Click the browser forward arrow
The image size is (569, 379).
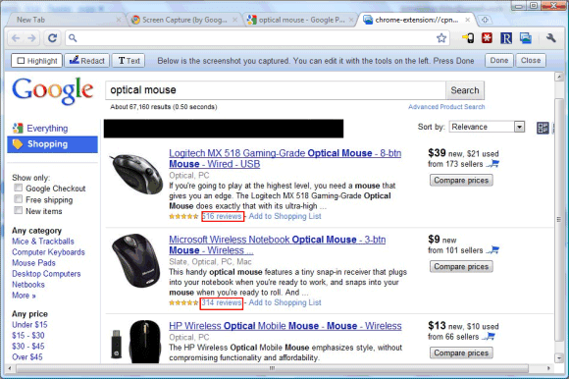coord(32,38)
